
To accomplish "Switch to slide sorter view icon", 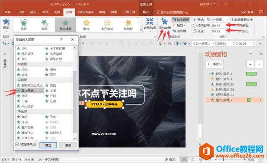I will (192, 159).
